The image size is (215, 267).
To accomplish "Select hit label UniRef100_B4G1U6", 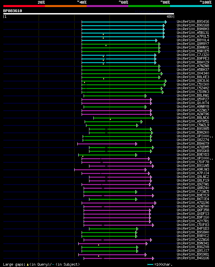I will [193, 258].
